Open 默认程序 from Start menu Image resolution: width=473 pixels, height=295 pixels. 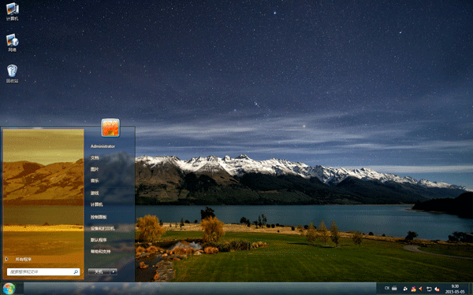99,240
